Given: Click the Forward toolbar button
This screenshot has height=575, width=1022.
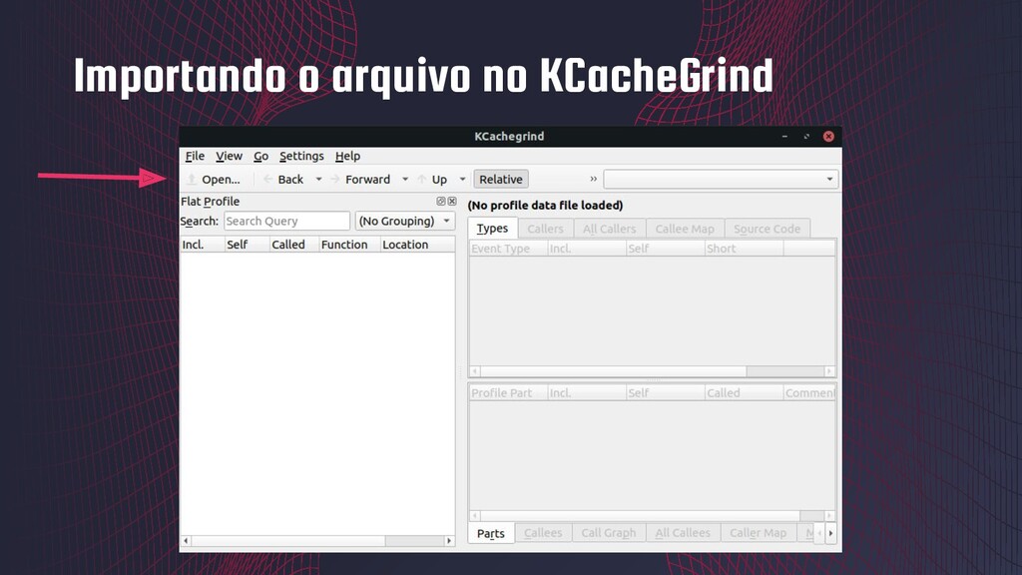Looking at the screenshot, I should tap(360, 180).
